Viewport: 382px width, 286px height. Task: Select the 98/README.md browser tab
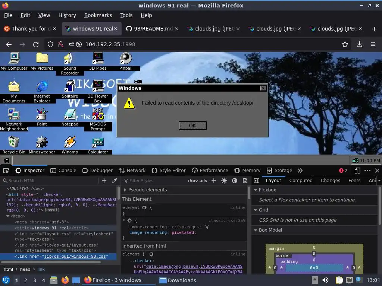(x=153, y=29)
